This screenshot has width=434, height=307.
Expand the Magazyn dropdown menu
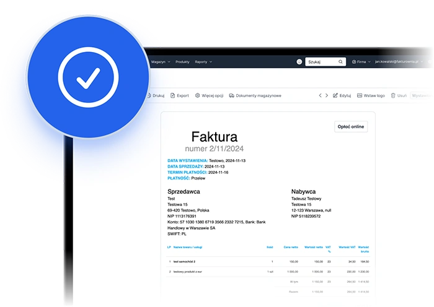160,62
